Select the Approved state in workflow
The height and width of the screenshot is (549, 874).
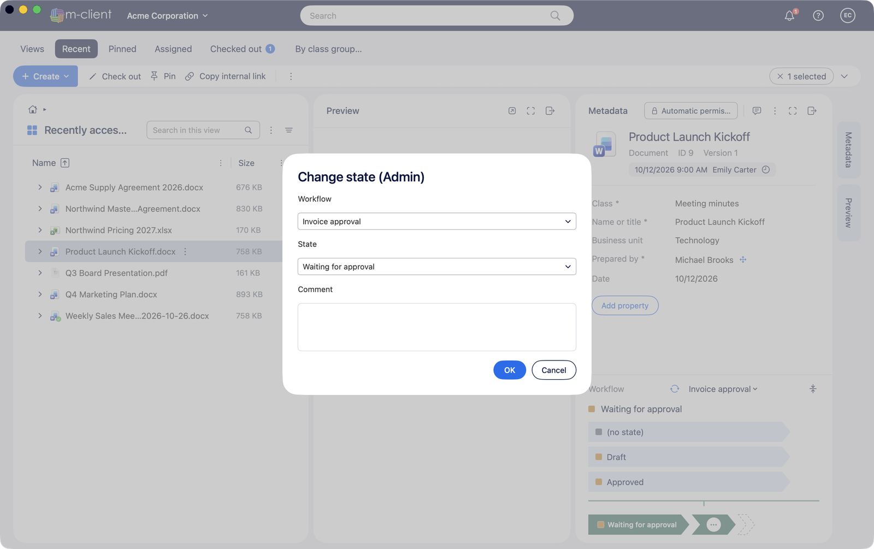click(x=688, y=482)
